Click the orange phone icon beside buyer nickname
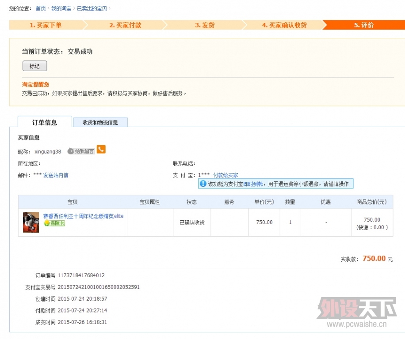The height and width of the screenshot is (339, 405). coord(101,150)
